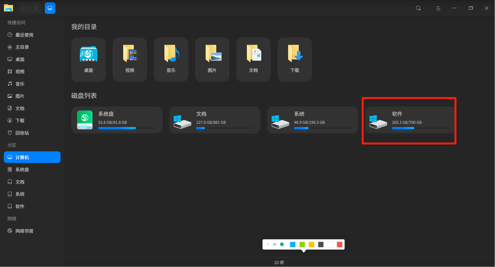This screenshot has height=267, width=495.
Task: Open the 系统盘 partition in the sidebar
Action: tap(32, 169)
